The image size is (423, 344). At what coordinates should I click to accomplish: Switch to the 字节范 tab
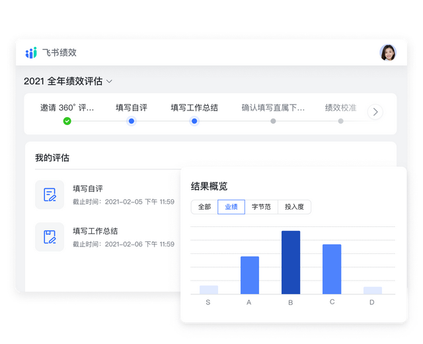(x=261, y=207)
